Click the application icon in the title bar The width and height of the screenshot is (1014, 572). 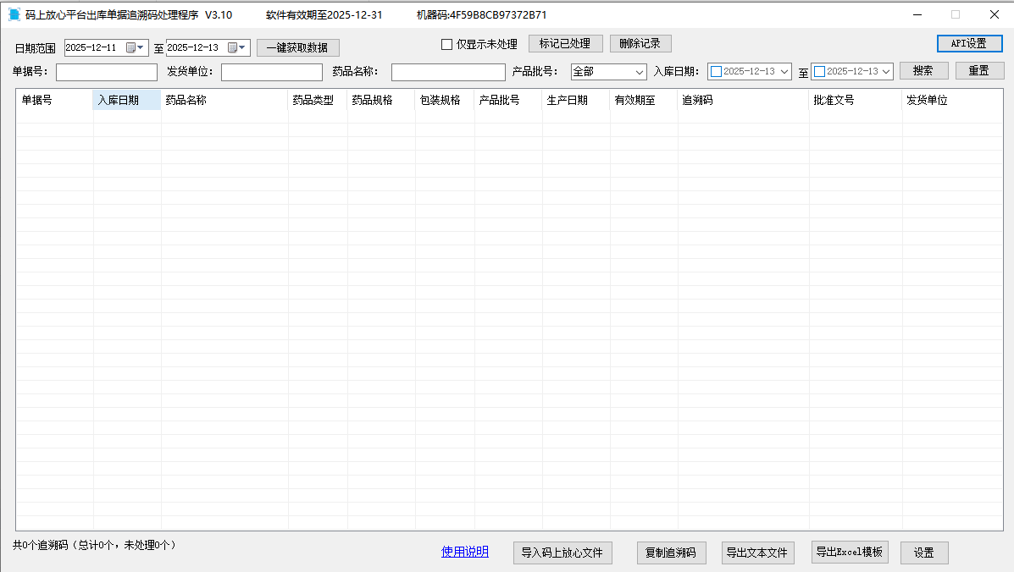click(13, 14)
